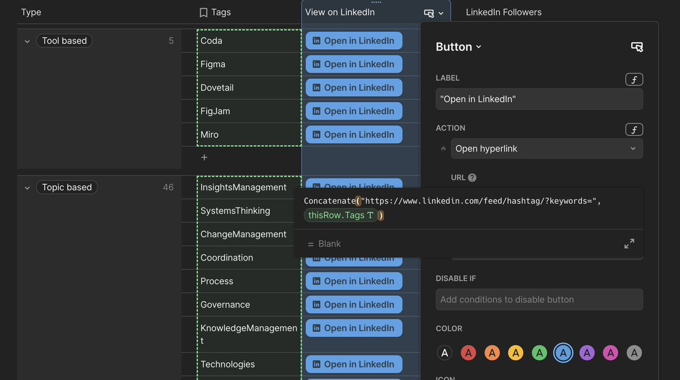Click the button type icon in panel header

tap(637, 47)
